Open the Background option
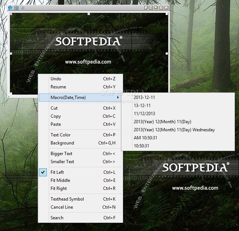This screenshot has height=231, width=239. (81, 143)
